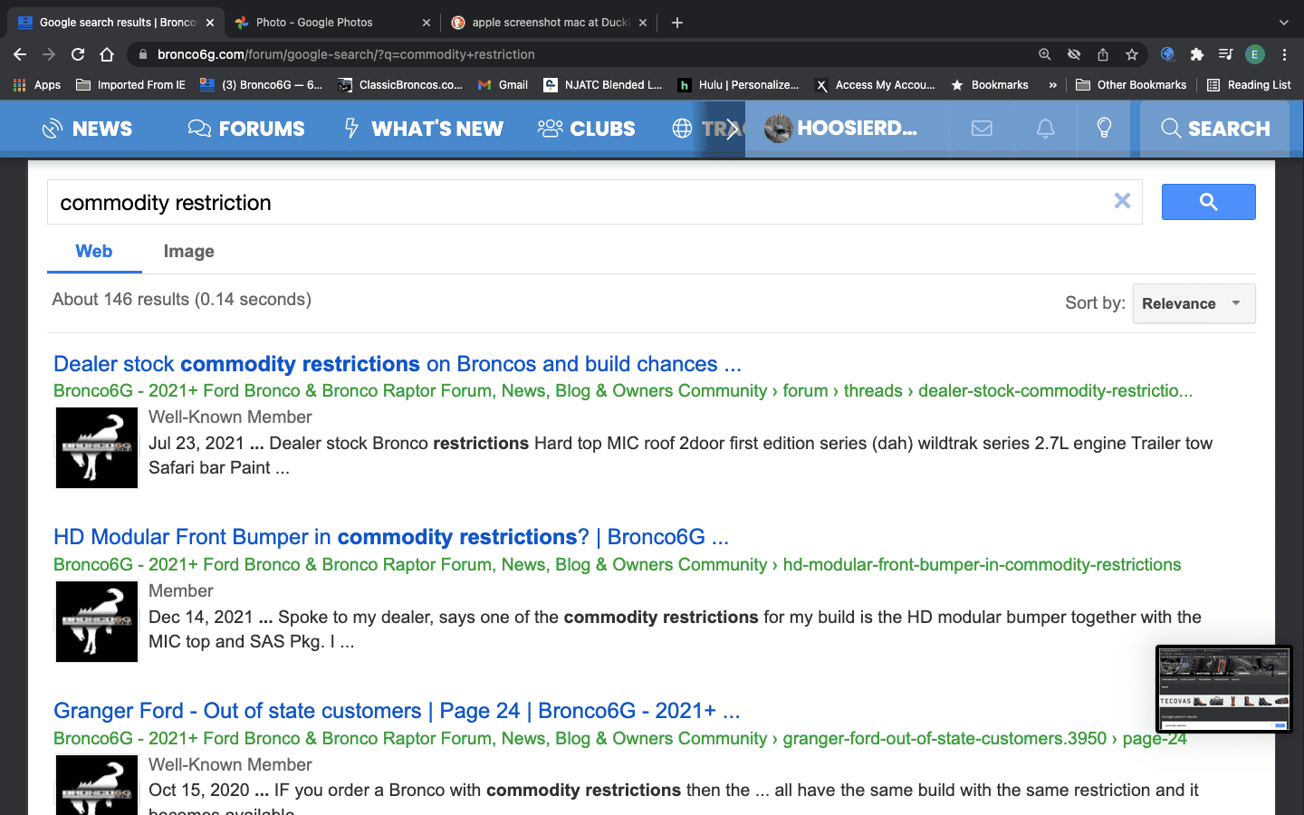1304x815 pixels.
Task: Select the Image results tab
Action: 189,252
